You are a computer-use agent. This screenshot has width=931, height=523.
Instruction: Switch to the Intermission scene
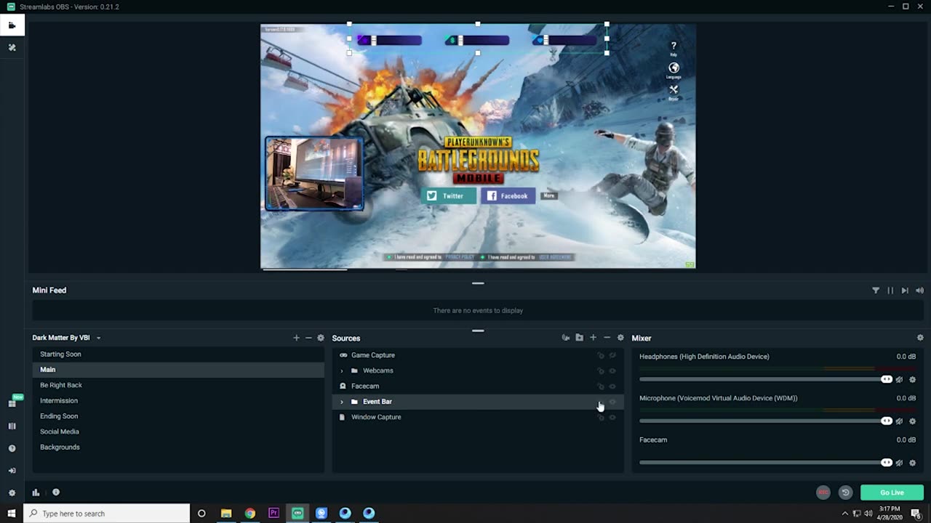point(178,401)
